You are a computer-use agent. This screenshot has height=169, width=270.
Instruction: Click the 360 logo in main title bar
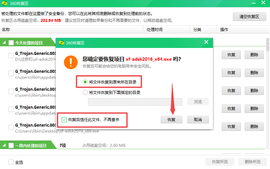[5, 3]
